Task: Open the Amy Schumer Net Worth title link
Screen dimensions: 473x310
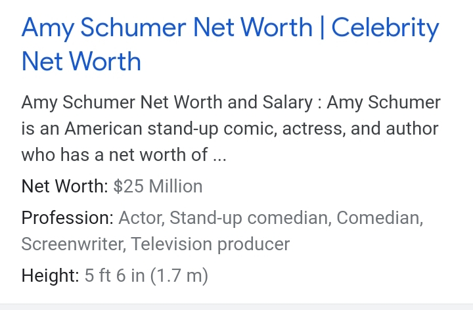Action: tap(167, 28)
